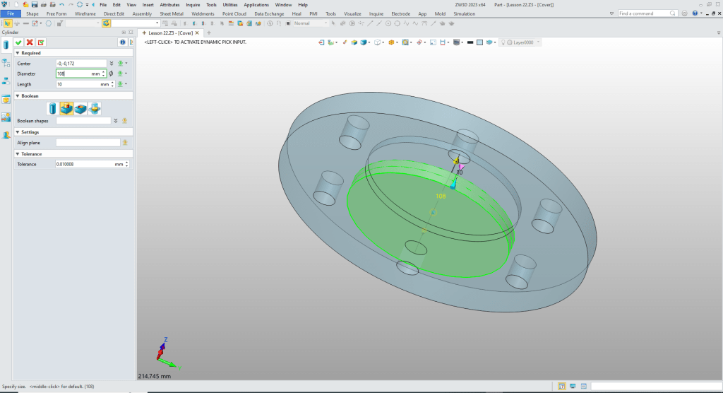Cancel the Cylinder command with red X
Image resolution: width=723 pixels, height=393 pixels.
30,42
